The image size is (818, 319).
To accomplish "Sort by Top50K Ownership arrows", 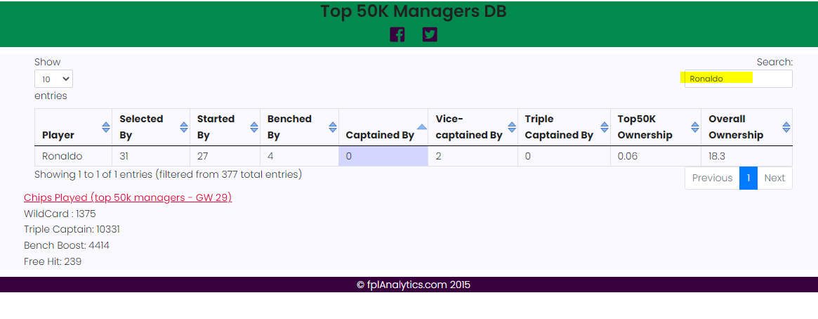I will [695, 127].
